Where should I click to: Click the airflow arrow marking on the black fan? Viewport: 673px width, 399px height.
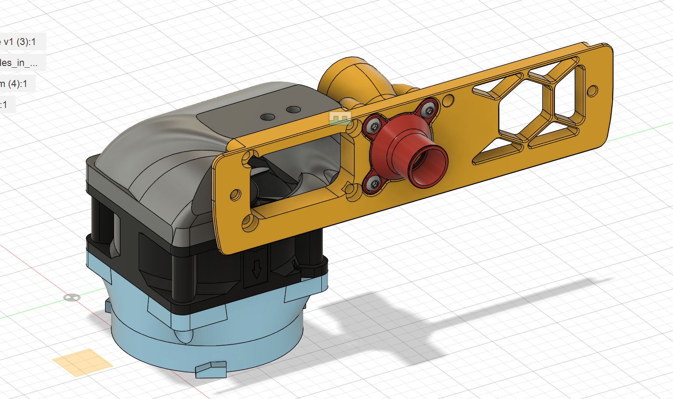pyautogui.click(x=256, y=270)
